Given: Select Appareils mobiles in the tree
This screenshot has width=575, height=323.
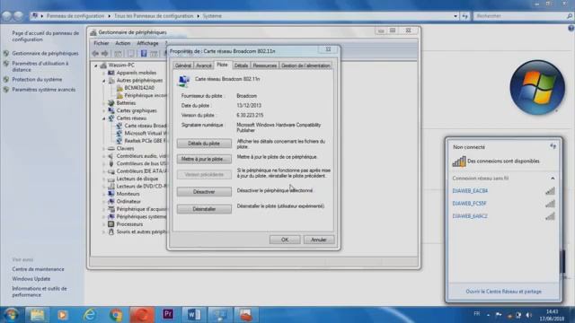Looking at the screenshot, I should tap(136, 73).
